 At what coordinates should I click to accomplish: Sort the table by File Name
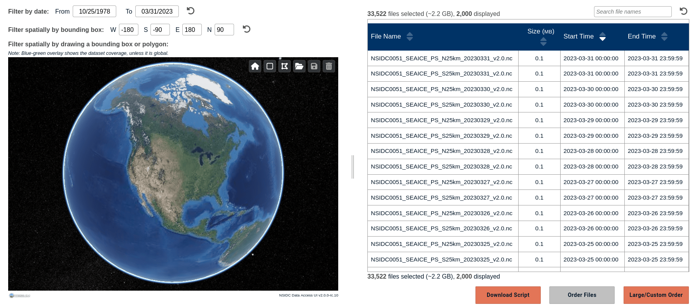pos(410,37)
